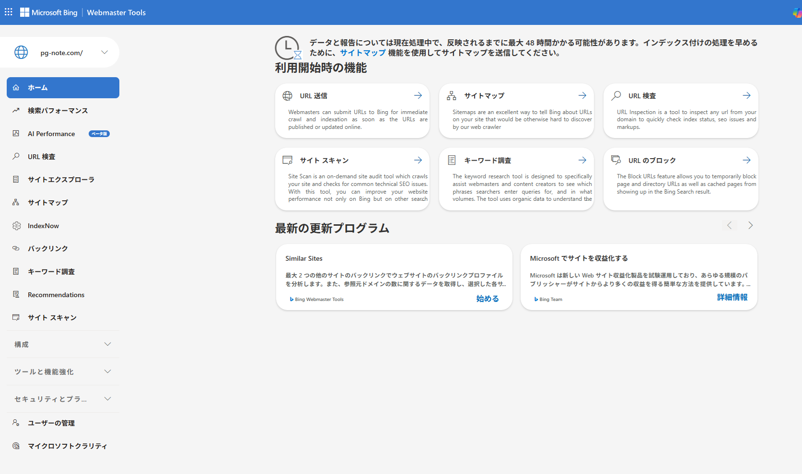Click the キーワード調査 card document icon
Viewport: 802px width, 474px height.
[452, 160]
